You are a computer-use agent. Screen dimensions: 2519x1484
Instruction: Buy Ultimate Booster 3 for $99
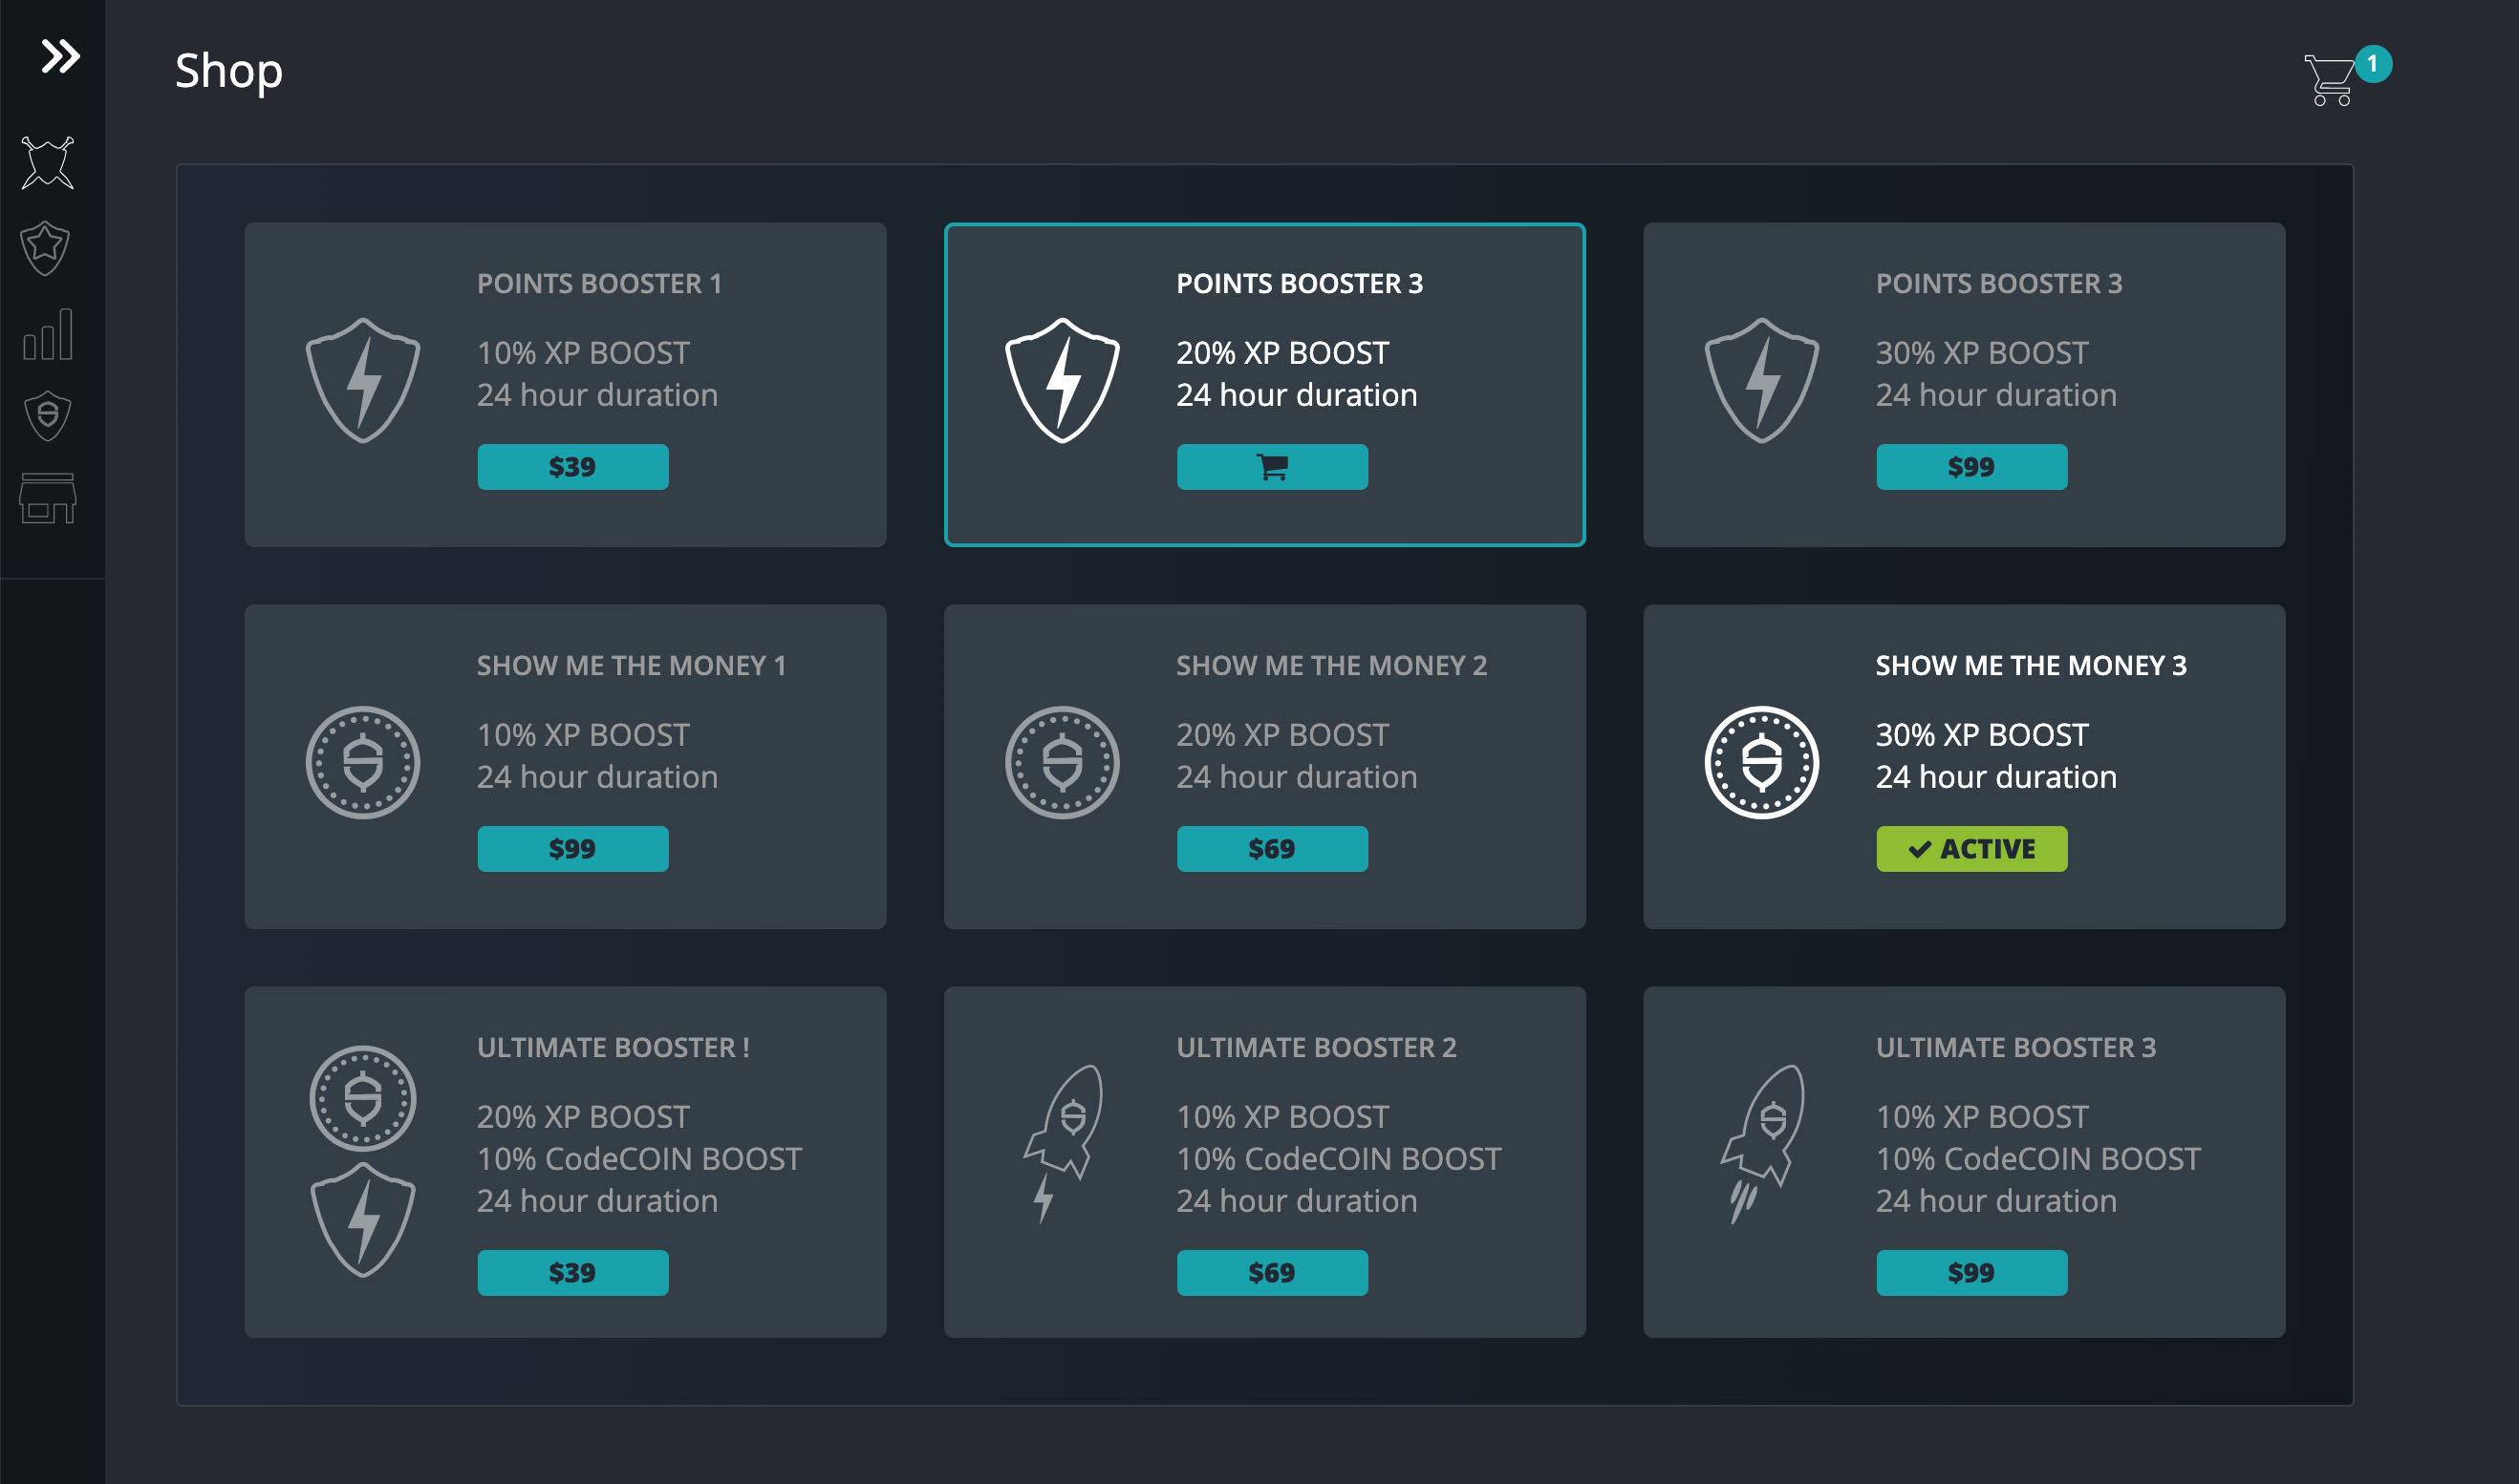[x=1970, y=1273]
